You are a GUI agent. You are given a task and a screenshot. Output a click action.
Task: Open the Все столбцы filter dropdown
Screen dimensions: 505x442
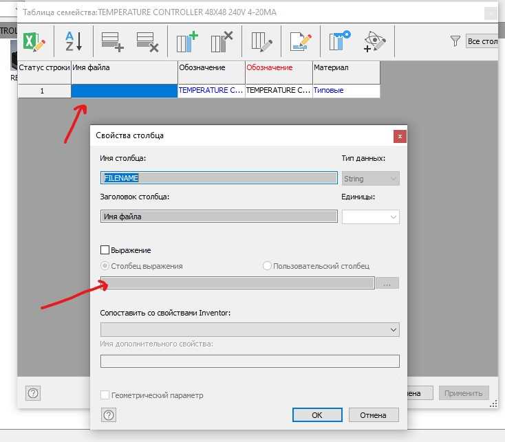(x=482, y=41)
